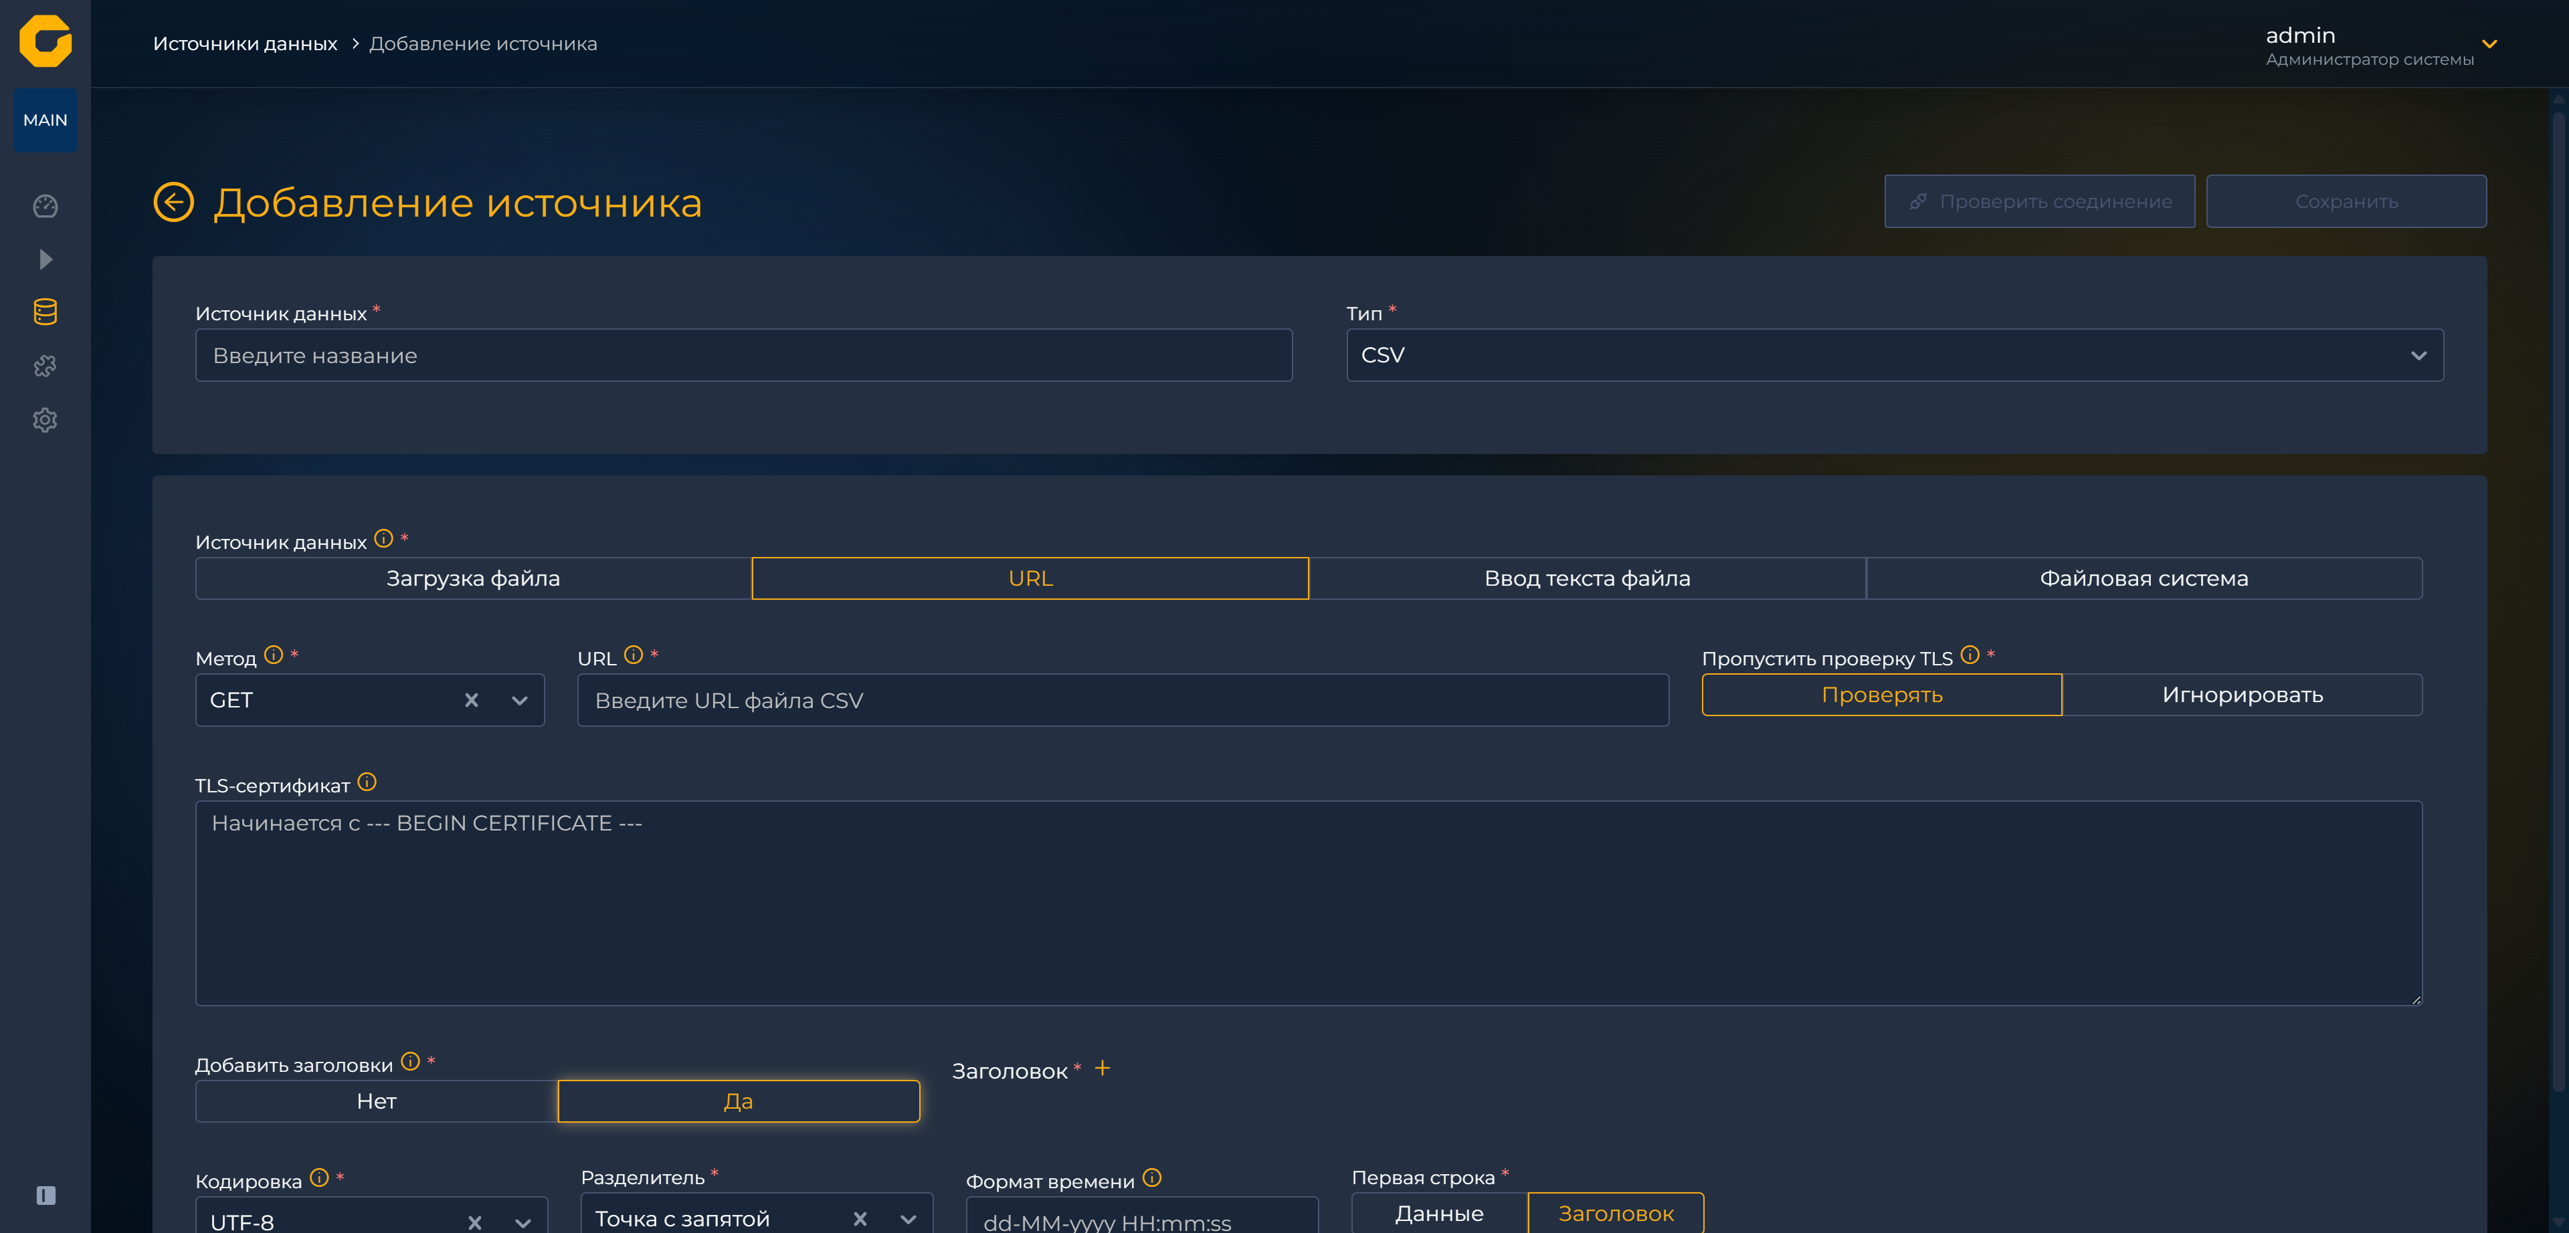Focus the Введите название input field

pos(744,355)
